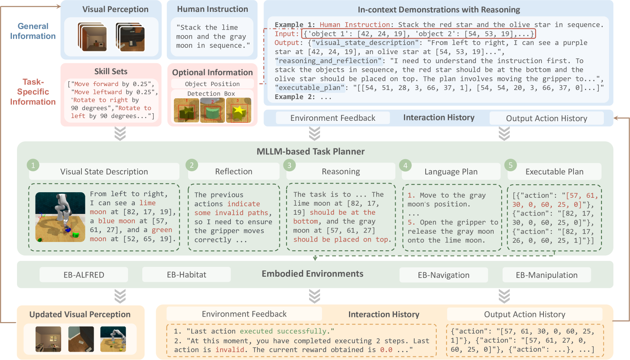This screenshot has width=630, height=360.
Task: Click the Optional Information heading
Action: coord(212,72)
